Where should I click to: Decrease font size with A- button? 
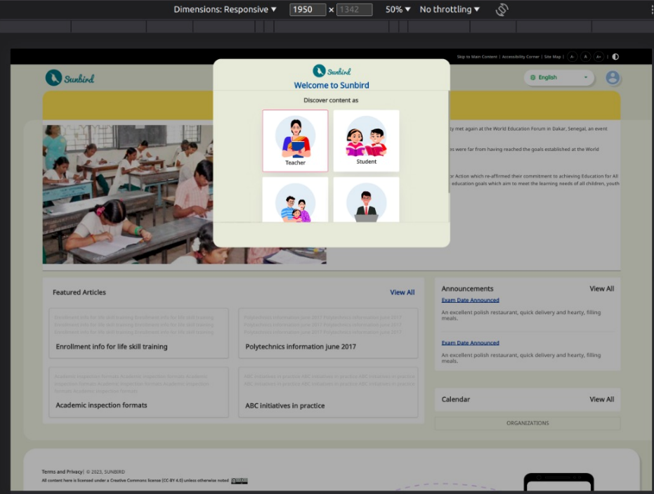[x=572, y=57]
